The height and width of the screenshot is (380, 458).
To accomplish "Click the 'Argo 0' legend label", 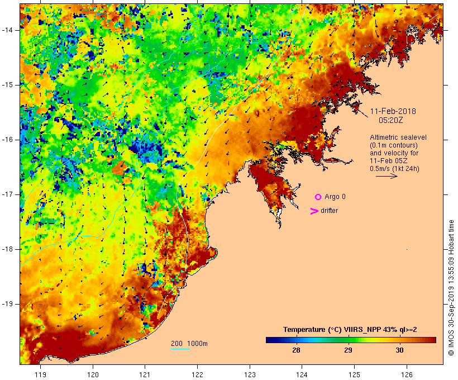I will [335, 197].
